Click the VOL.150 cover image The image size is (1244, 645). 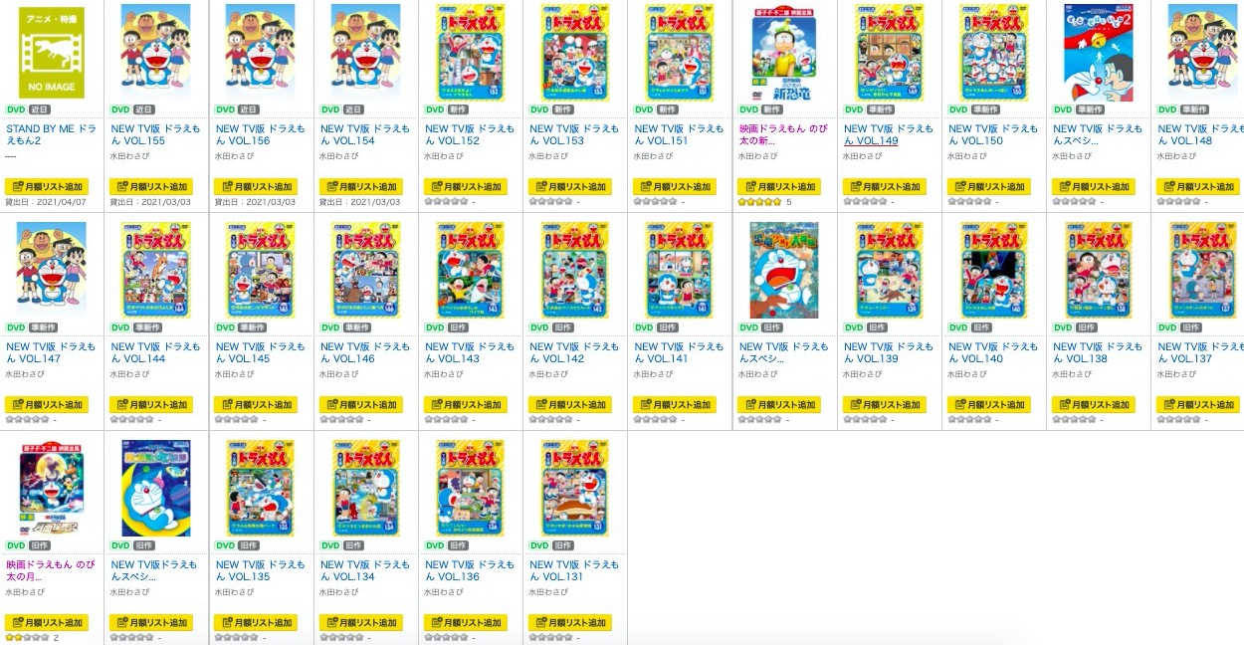(993, 51)
